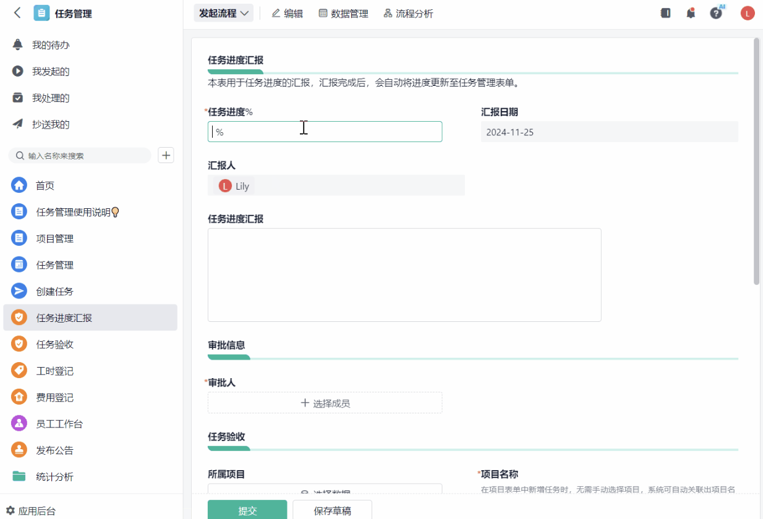Click the back arrow beside 任务管理
Viewport: 763px width, 519px height.
click(x=17, y=13)
